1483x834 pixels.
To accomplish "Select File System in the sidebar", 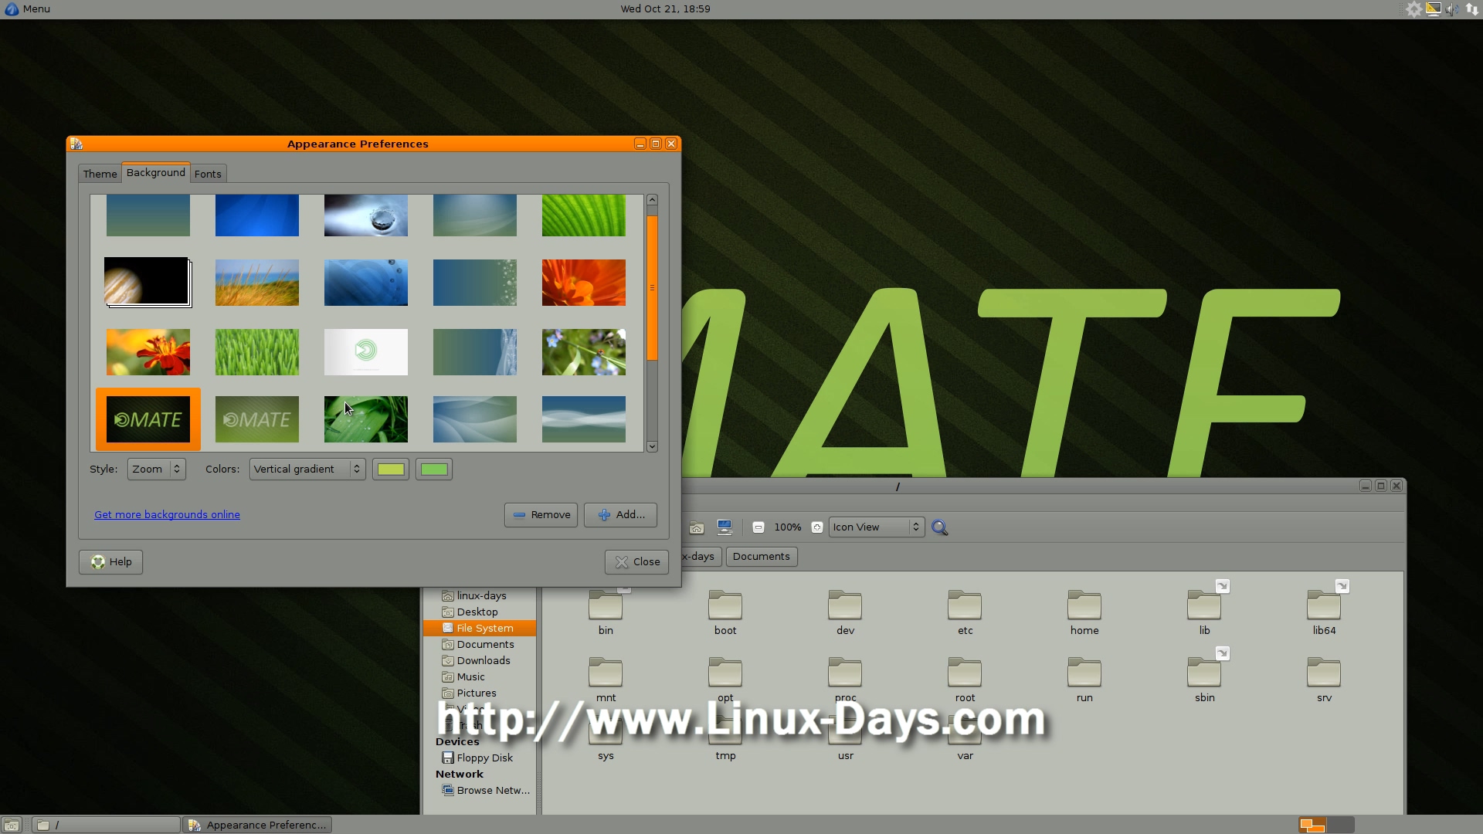I will point(480,629).
